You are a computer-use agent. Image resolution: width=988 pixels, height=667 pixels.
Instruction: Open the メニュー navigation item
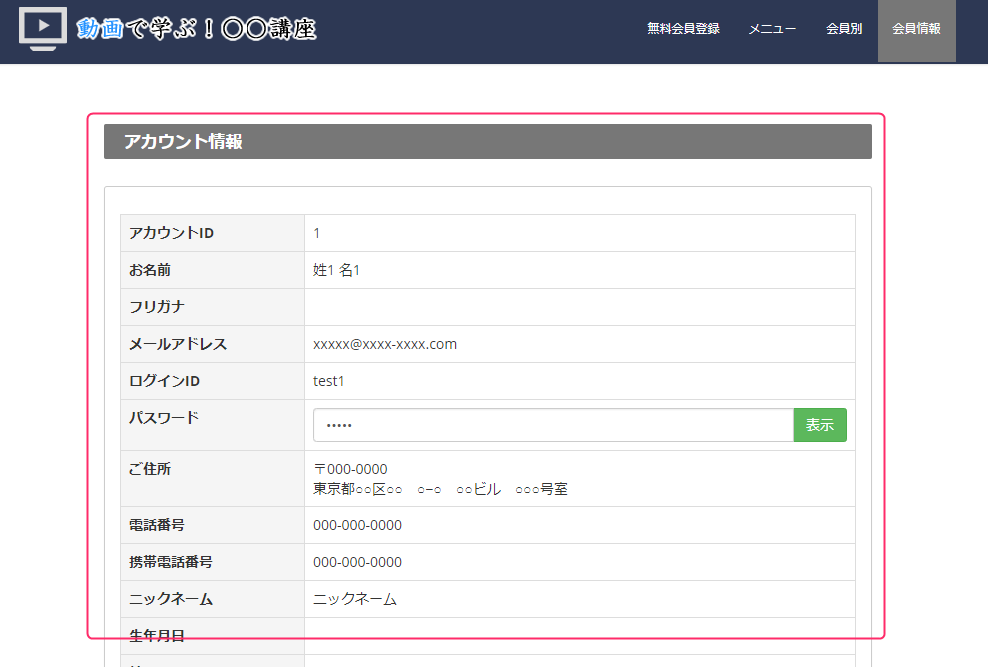(772, 29)
